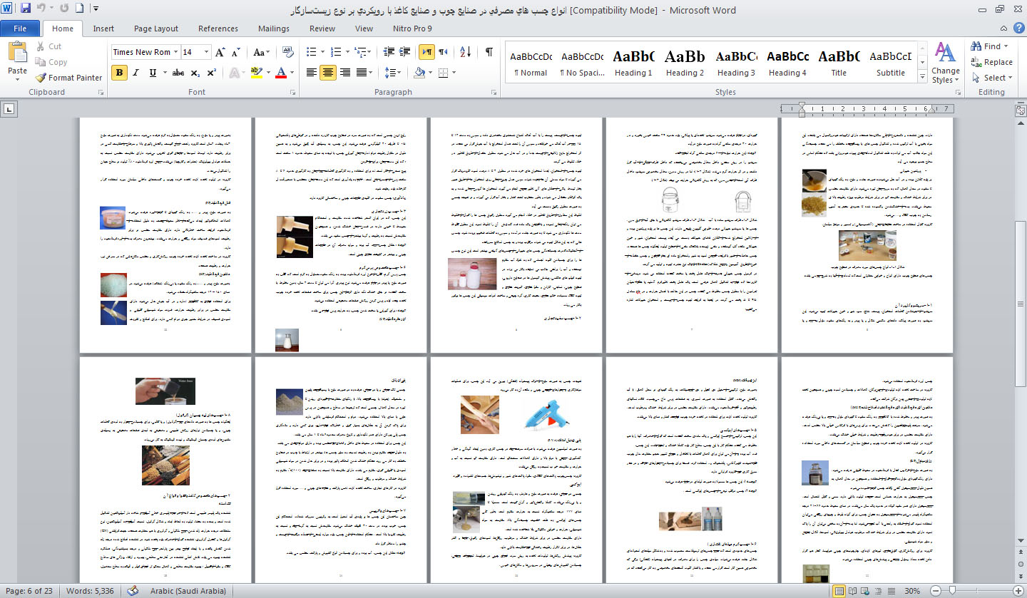Image resolution: width=1027 pixels, height=598 pixels.
Task: Apply the Heading 1 style
Action: 633,62
